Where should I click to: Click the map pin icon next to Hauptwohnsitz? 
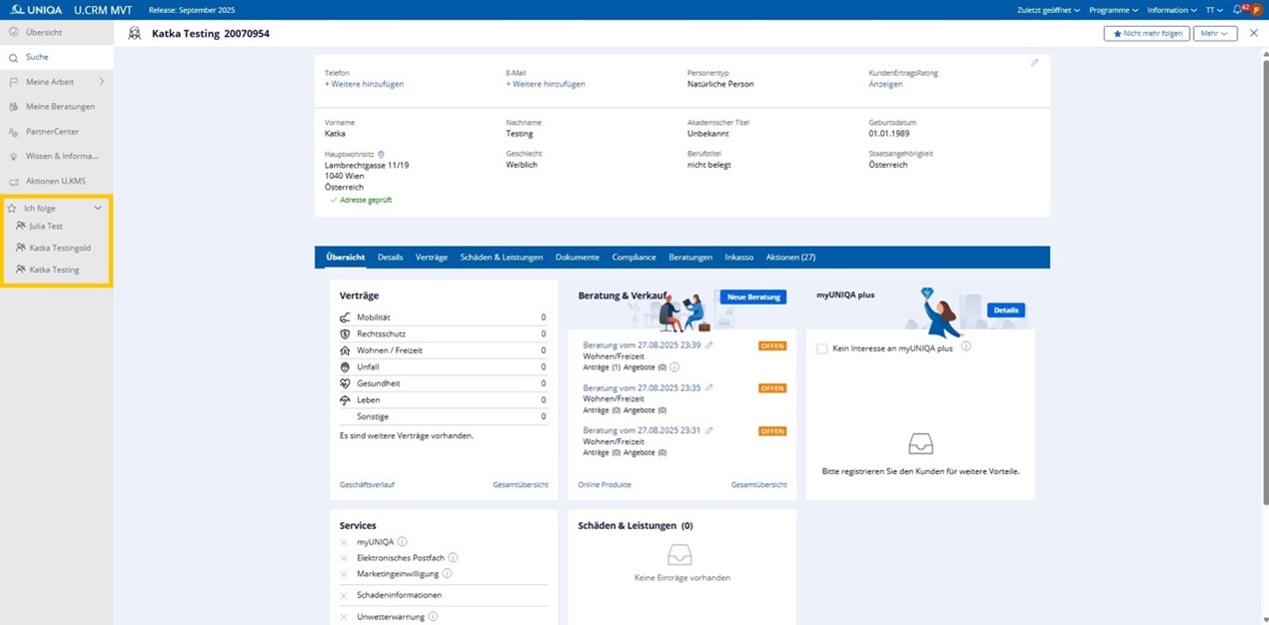tap(381, 155)
